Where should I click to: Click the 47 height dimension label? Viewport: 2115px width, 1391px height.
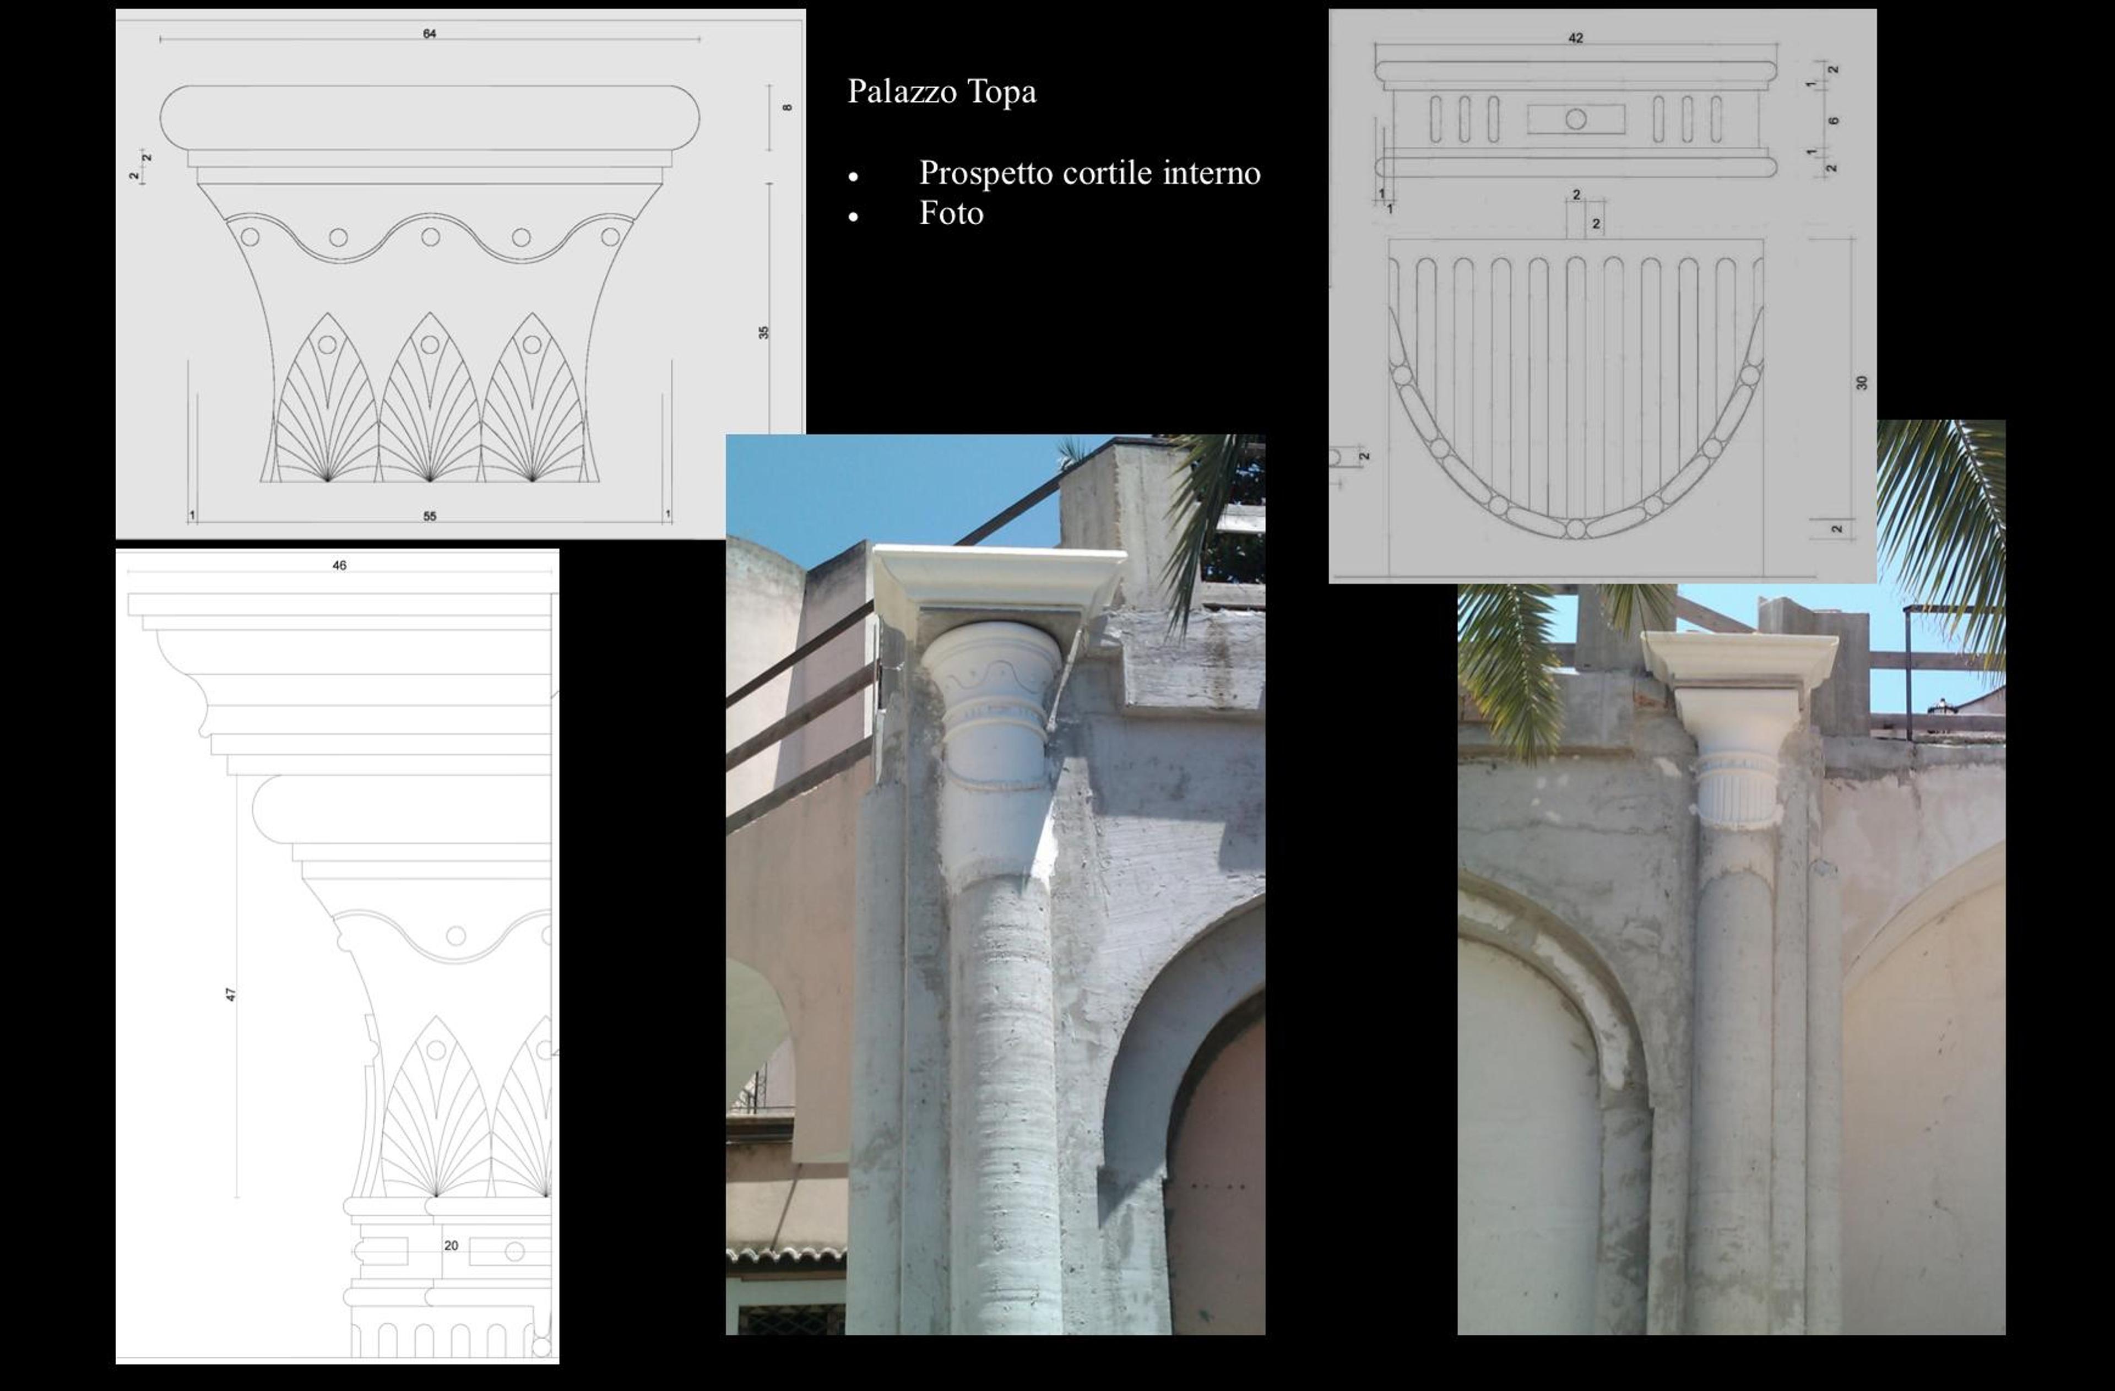tap(231, 994)
